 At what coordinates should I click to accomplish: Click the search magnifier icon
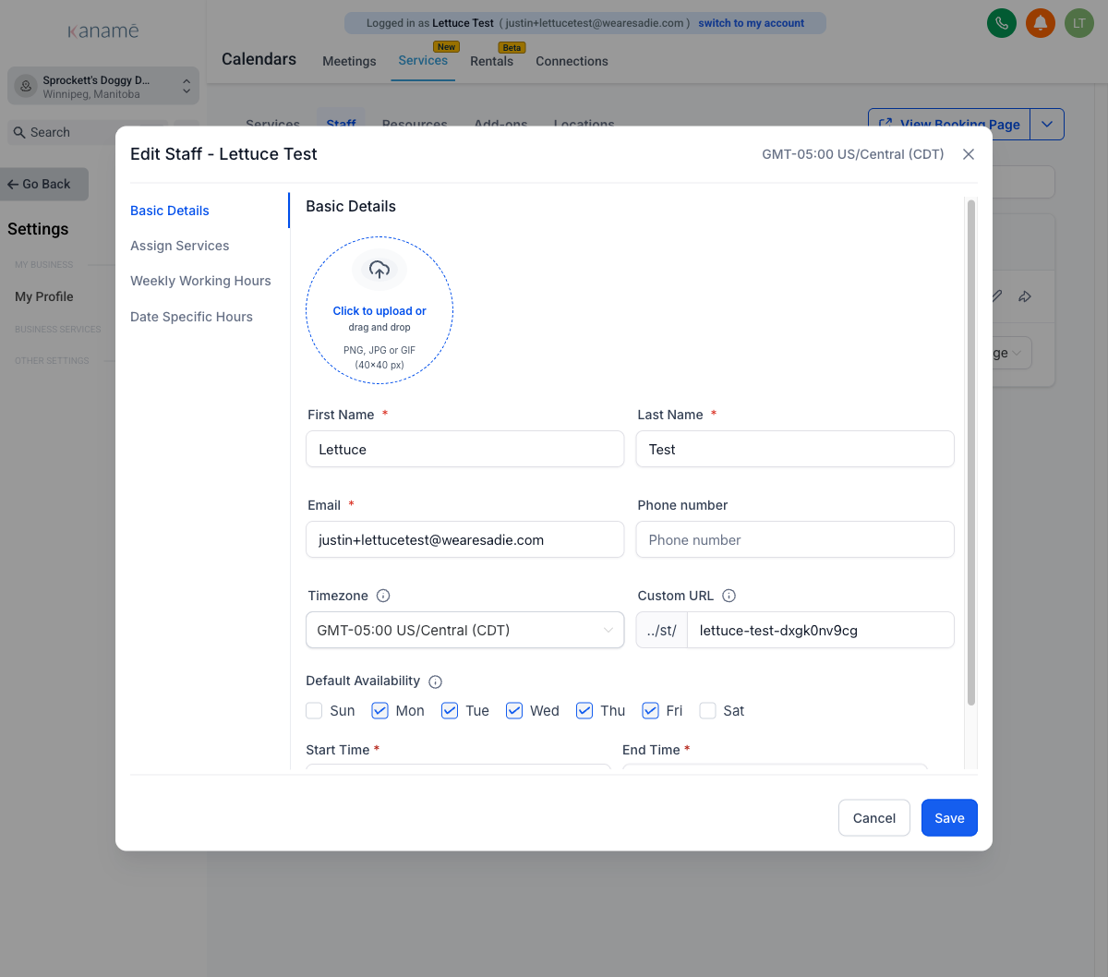[x=19, y=132]
